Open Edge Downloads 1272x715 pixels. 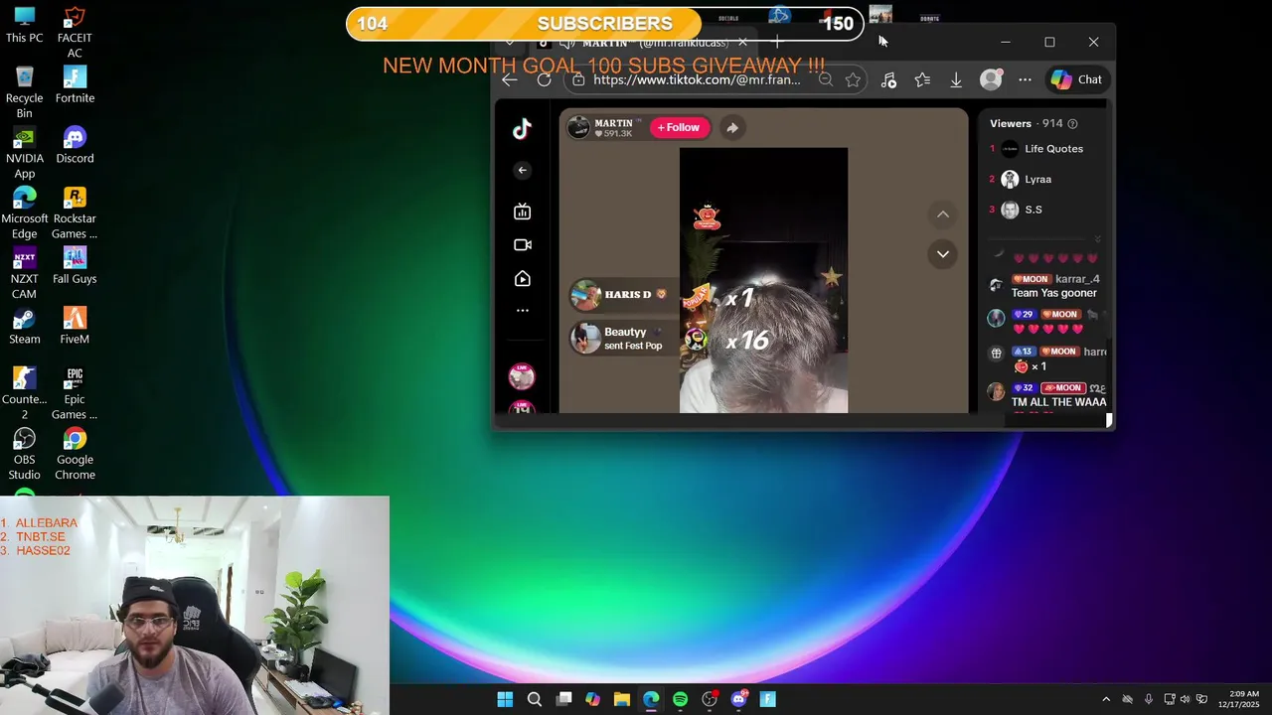pos(956,79)
